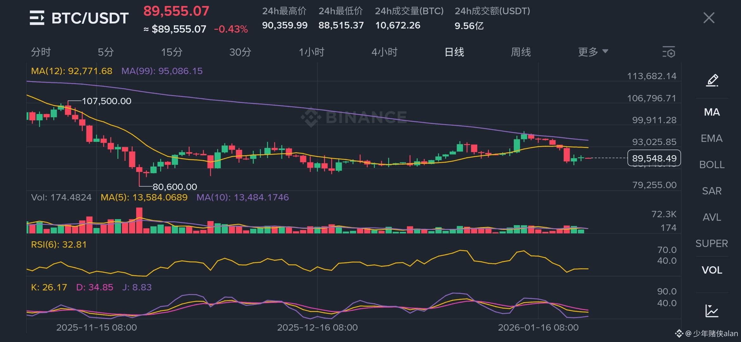Click the BTC/USDT pair title
The height and width of the screenshot is (342, 741).
coord(90,18)
